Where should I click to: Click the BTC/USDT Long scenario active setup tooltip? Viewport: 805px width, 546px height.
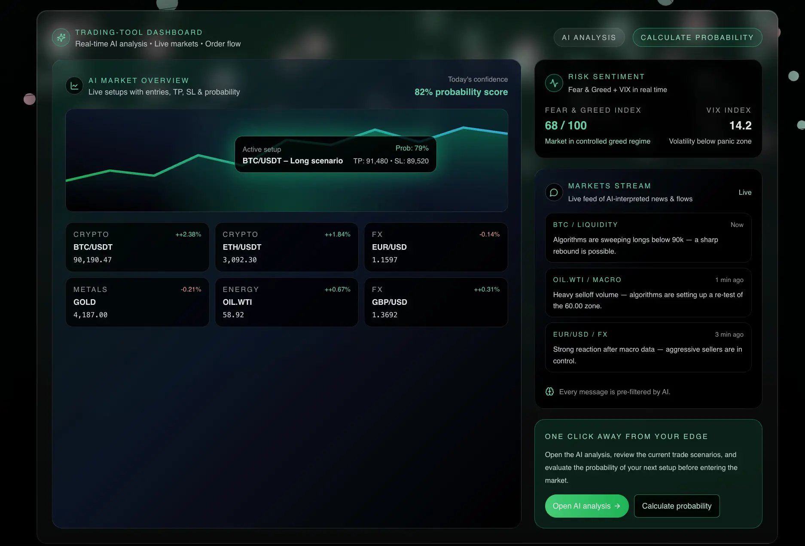[x=335, y=155]
